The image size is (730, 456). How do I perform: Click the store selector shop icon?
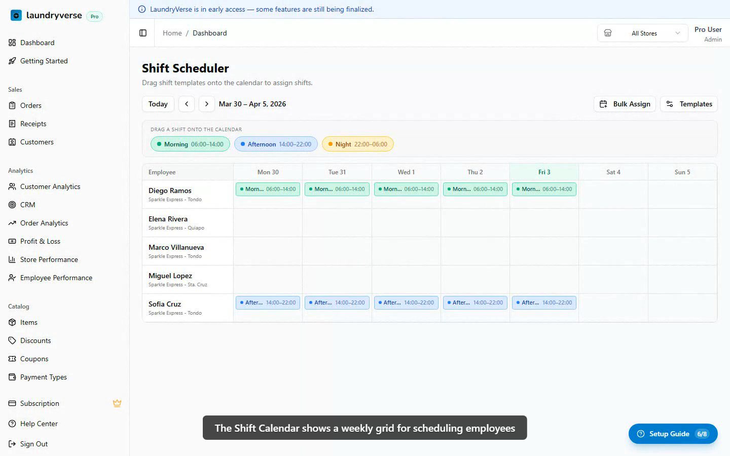(608, 33)
